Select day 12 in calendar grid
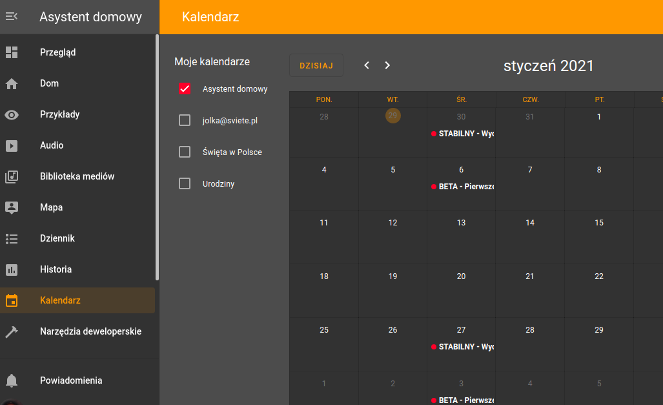The width and height of the screenshot is (663, 405). click(393, 223)
